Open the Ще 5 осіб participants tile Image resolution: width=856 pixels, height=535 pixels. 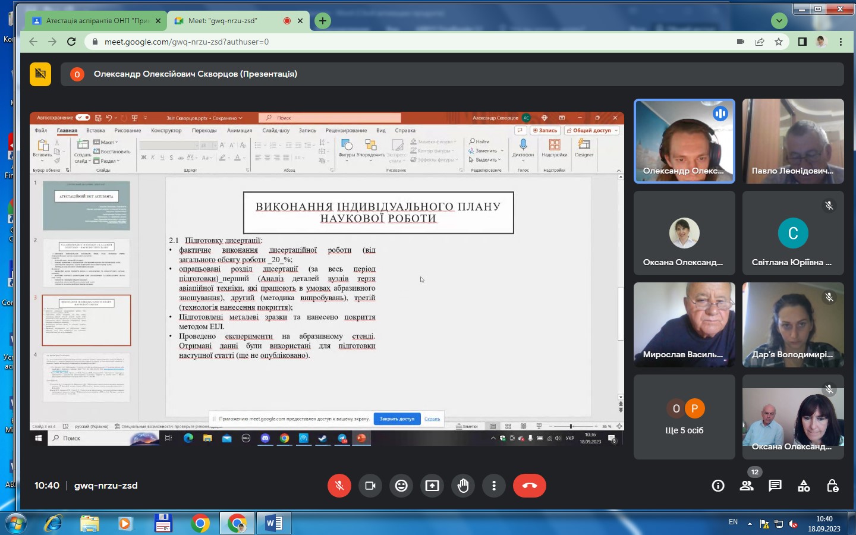click(x=684, y=417)
